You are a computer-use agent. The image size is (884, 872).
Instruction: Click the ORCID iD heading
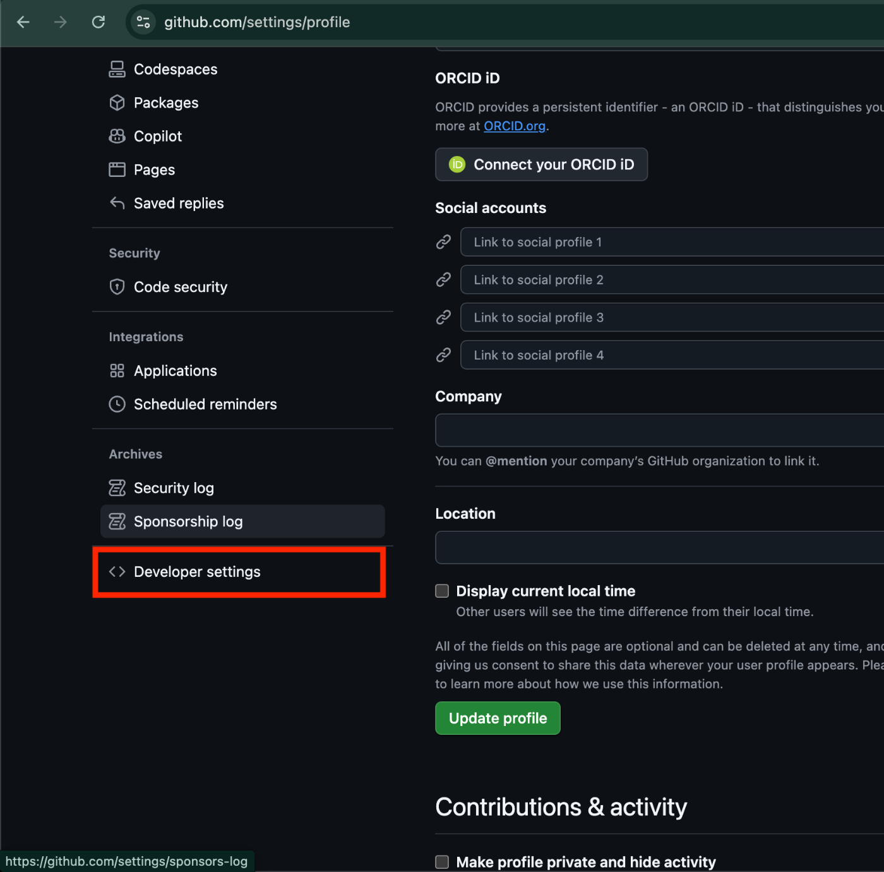(467, 78)
